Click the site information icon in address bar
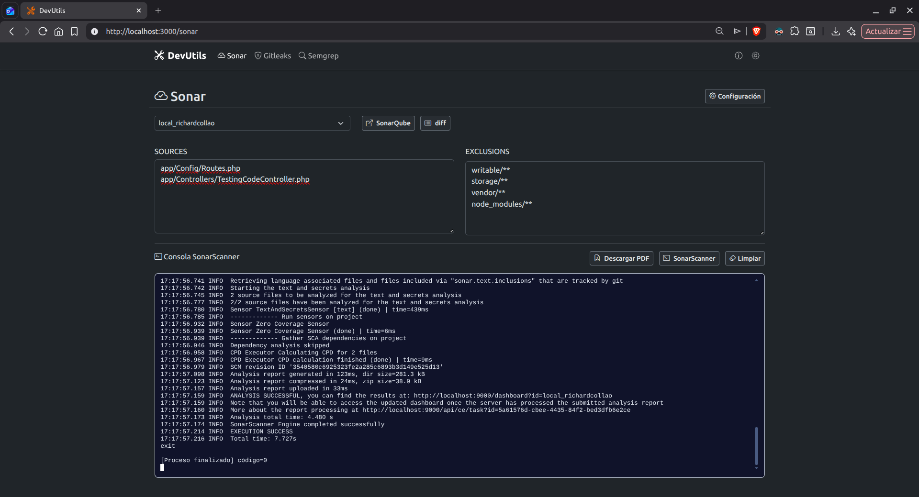The height and width of the screenshot is (497, 919). pyautogui.click(x=95, y=31)
